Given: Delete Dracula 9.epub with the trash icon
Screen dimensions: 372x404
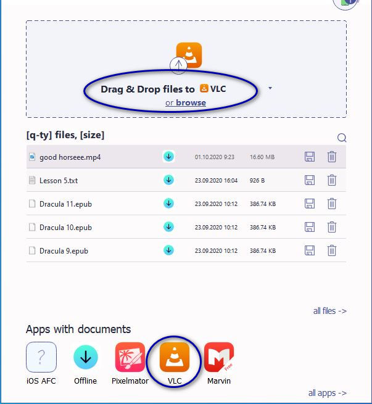Looking at the screenshot, I should coord(332,250).
